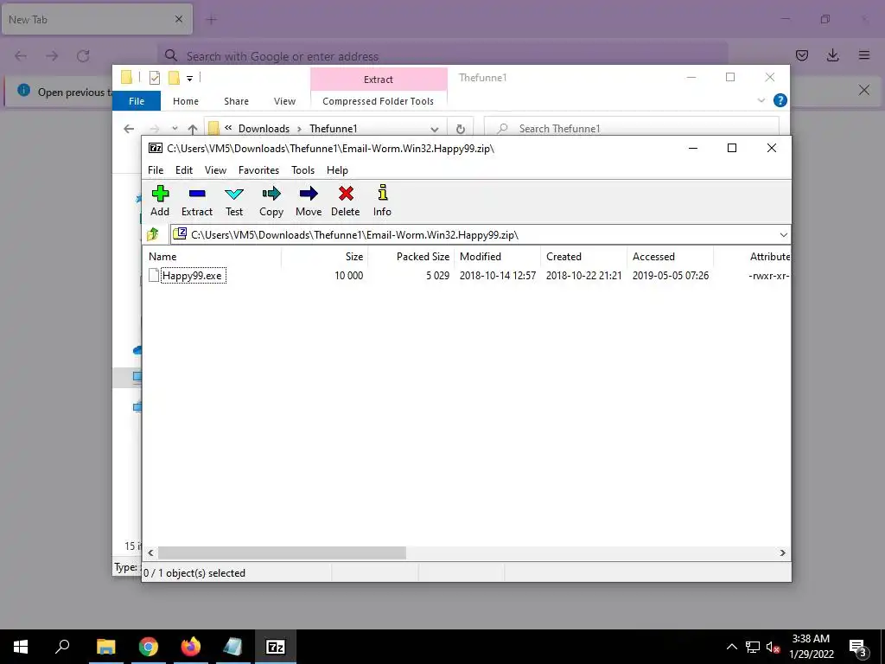Viewport: 885px width, 664px height.
Task: Click the 5 029 packed size value
Action: [437, 276]
